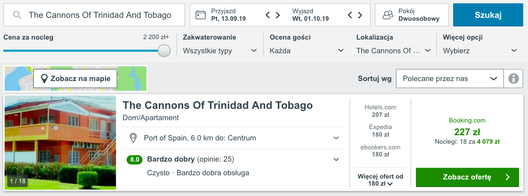
Task: Click the location pin on map button
Action: point(44,79)
